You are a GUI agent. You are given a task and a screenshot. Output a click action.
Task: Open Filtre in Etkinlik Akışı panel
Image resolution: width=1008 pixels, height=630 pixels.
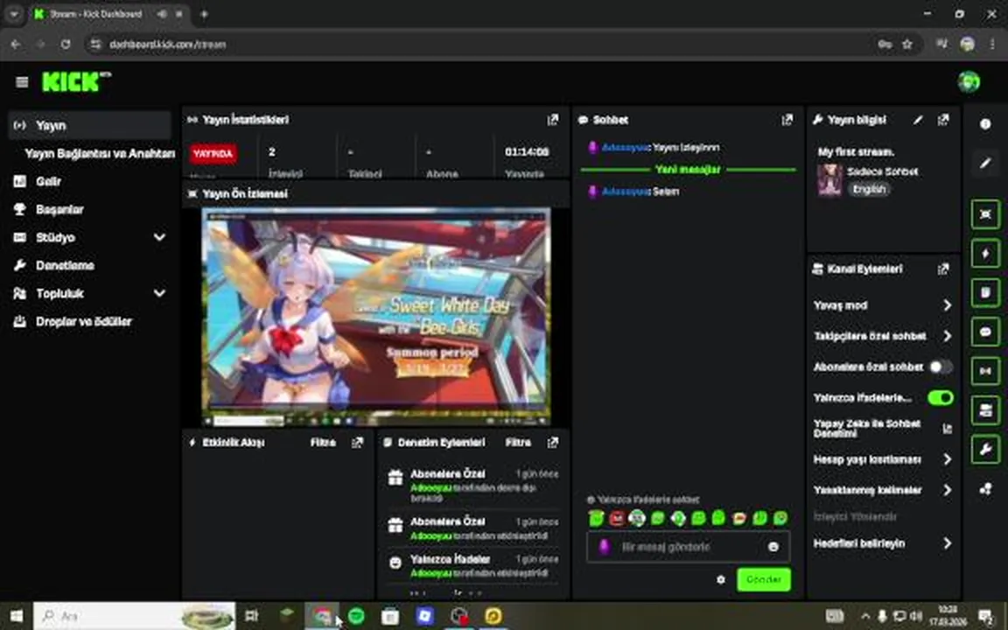[323, 442]
